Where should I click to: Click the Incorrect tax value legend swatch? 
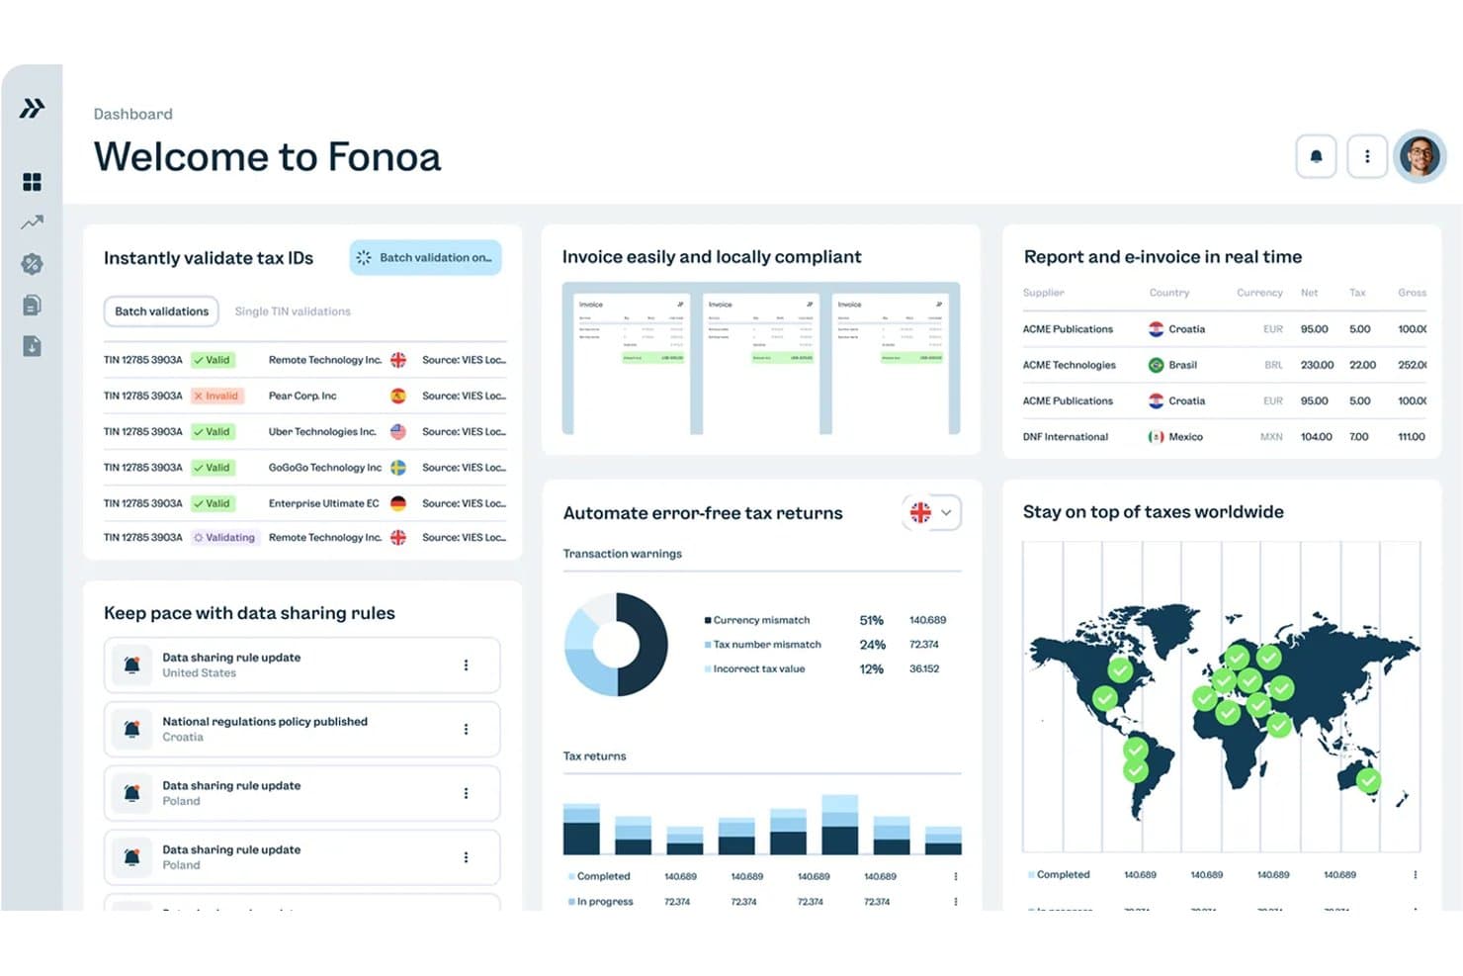tap(708, 669)
